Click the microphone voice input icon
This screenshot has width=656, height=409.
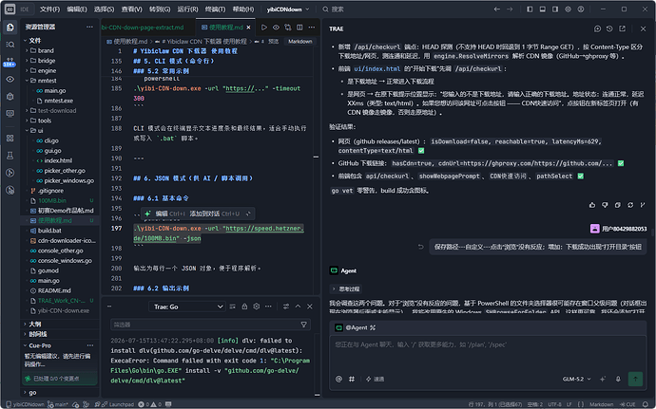pos(618,379)
